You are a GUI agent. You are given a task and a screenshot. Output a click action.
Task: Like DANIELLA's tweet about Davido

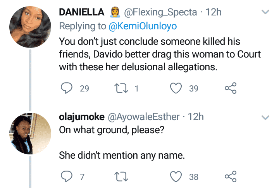tap(176, 88)
